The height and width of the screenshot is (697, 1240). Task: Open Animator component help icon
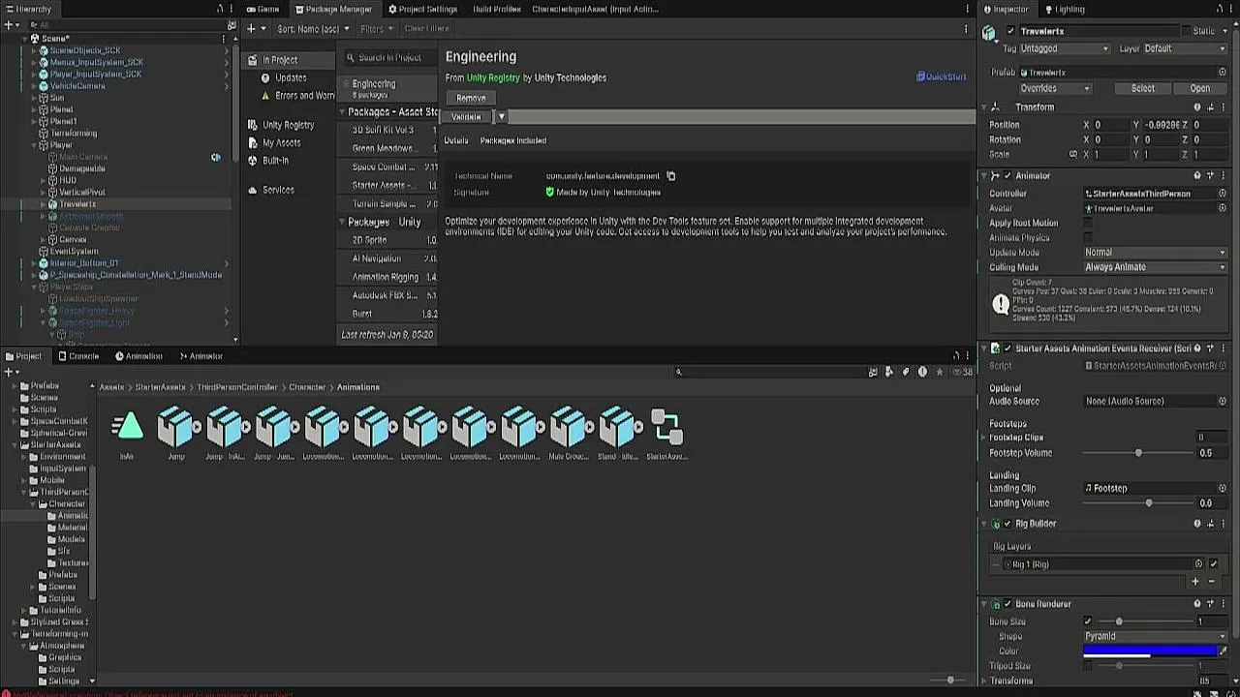coord(1197,176)
